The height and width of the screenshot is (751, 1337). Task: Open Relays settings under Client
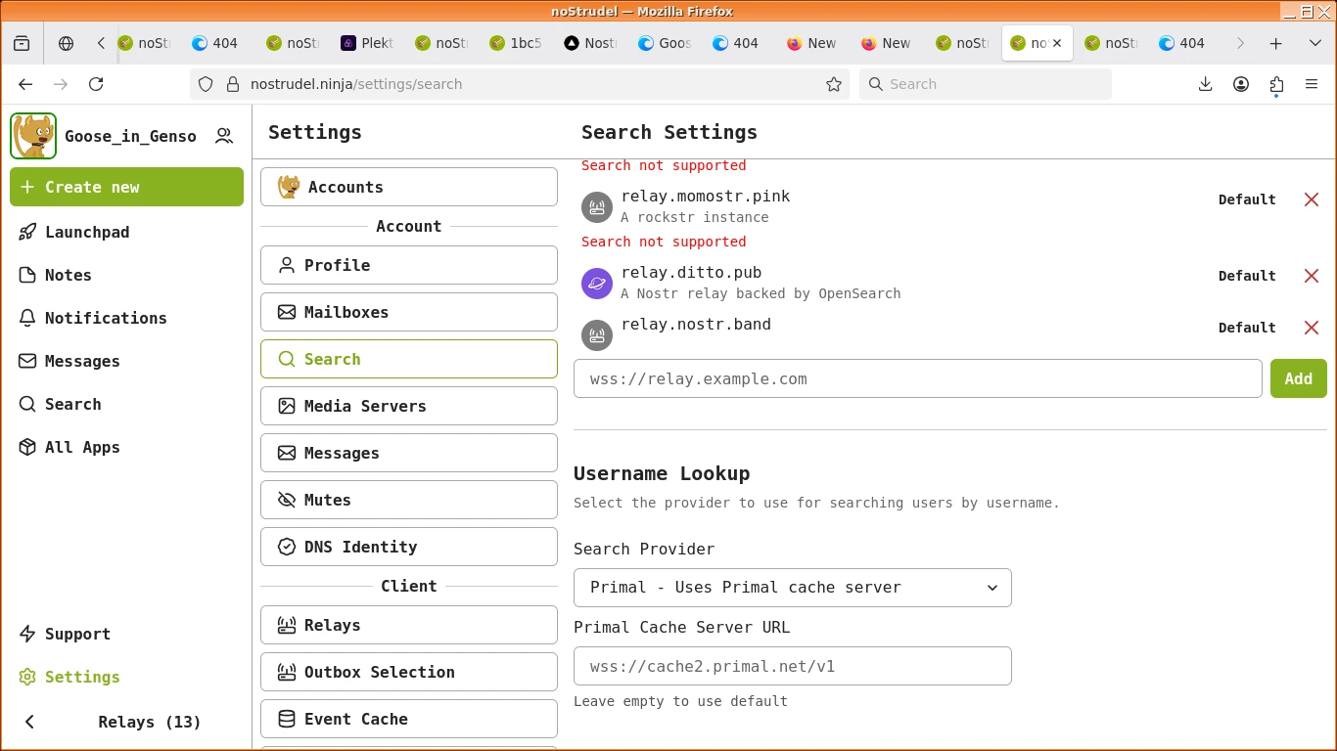tap(409, 625)
